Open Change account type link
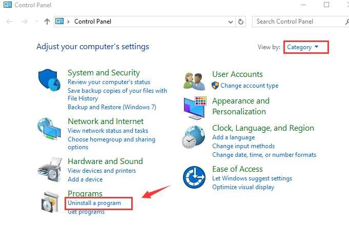 (249, 86)
